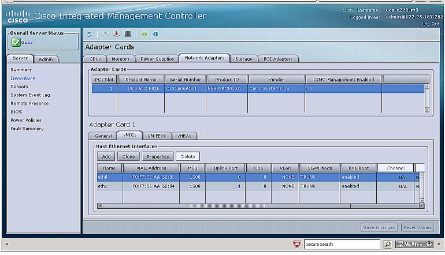The image size is (445, 255).
Task: Open the VM FEXs tab
Action: click(157, 136)
